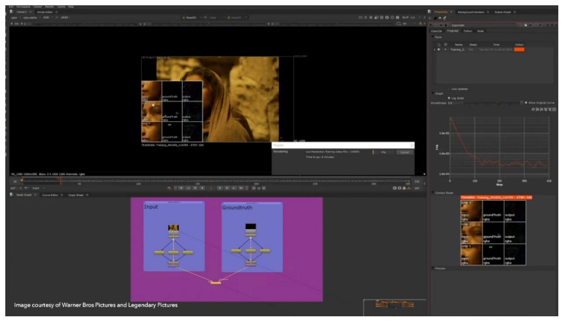Open the Input frame range dropdown

pos(38,188)
